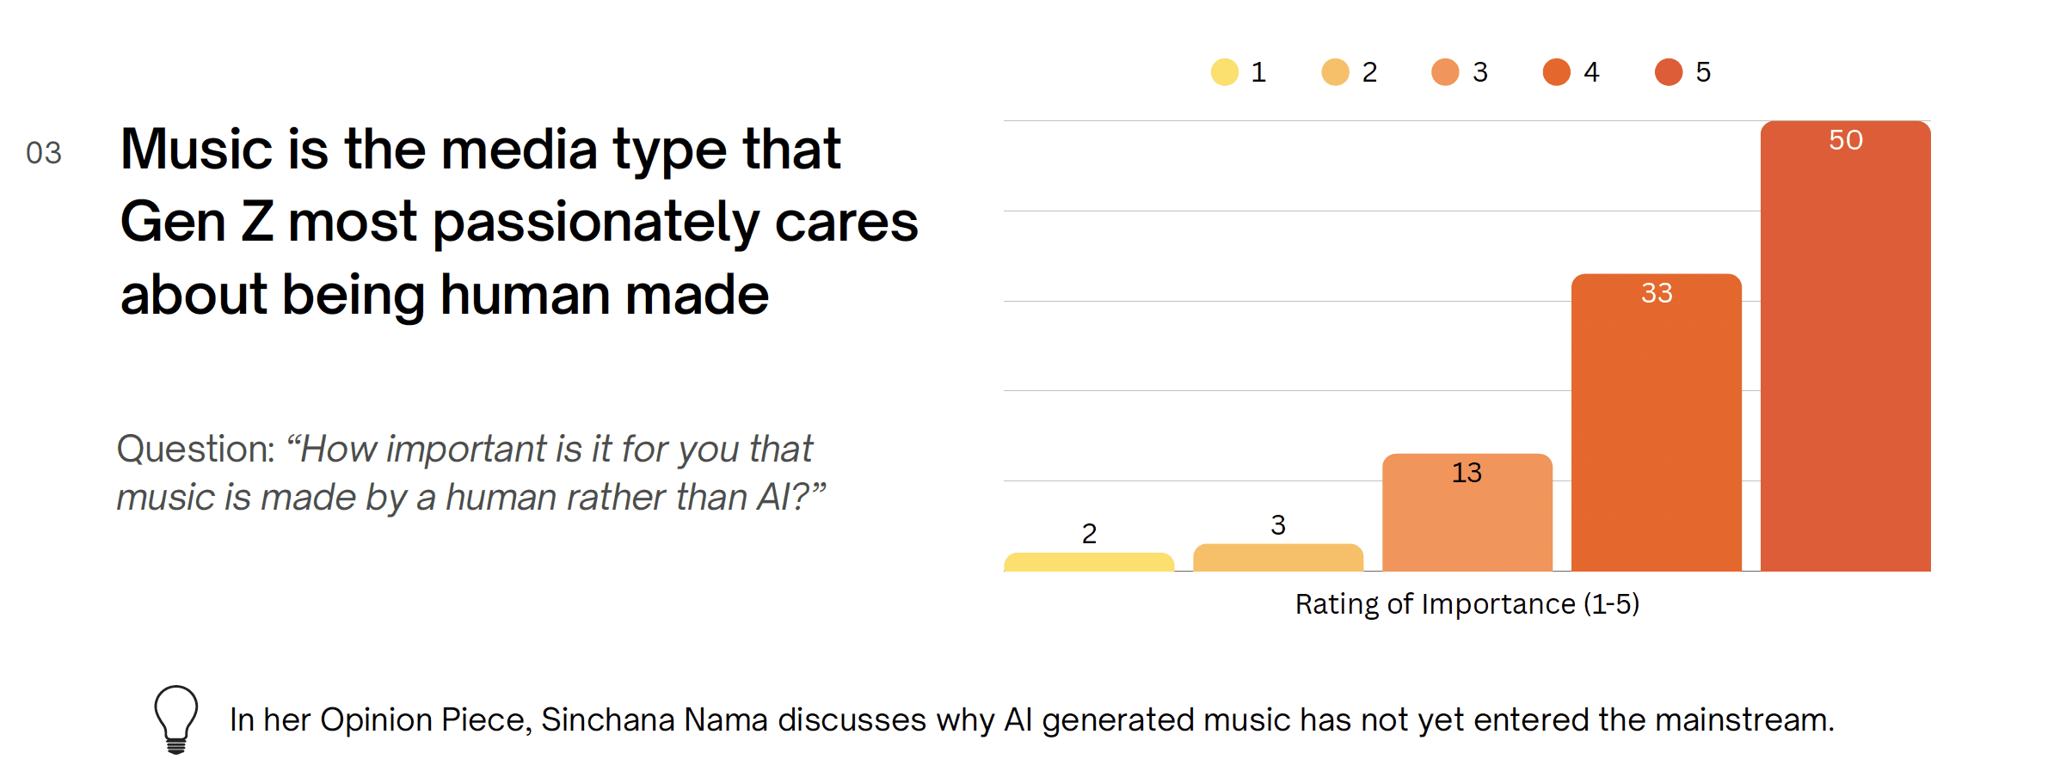Click the value label 33 inside the bar
The height and width of the screenshot is (765, 2054).
(1657, 293)
